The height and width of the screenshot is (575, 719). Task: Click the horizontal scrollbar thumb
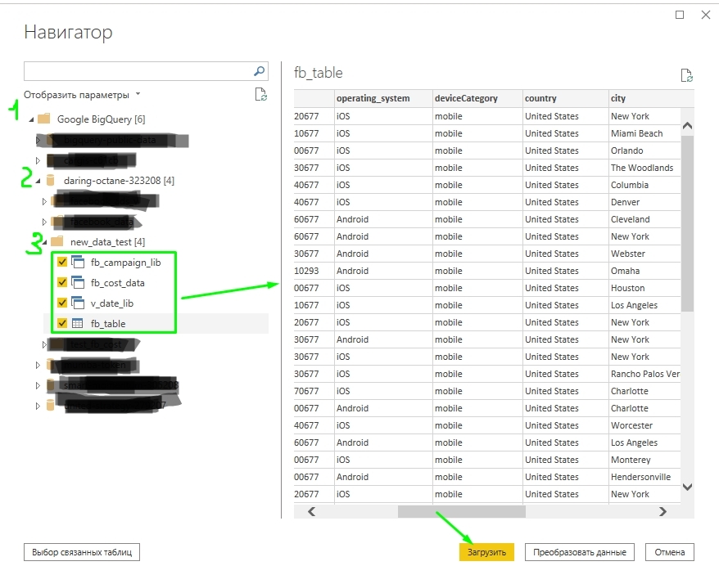461,511
